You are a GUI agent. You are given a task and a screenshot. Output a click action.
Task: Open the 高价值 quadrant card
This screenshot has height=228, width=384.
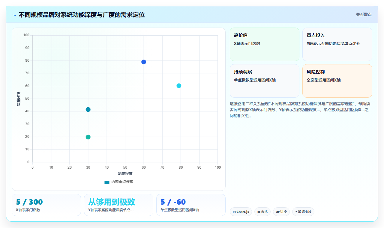[x=265, y=44]
